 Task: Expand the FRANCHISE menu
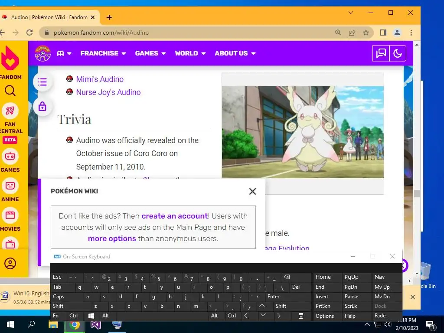pyautogui.click(x=103, y=53)
